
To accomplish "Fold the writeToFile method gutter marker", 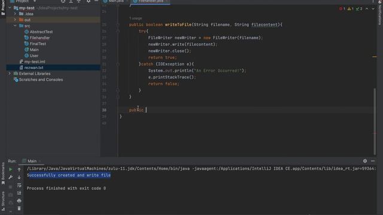I will pos(118,24).
